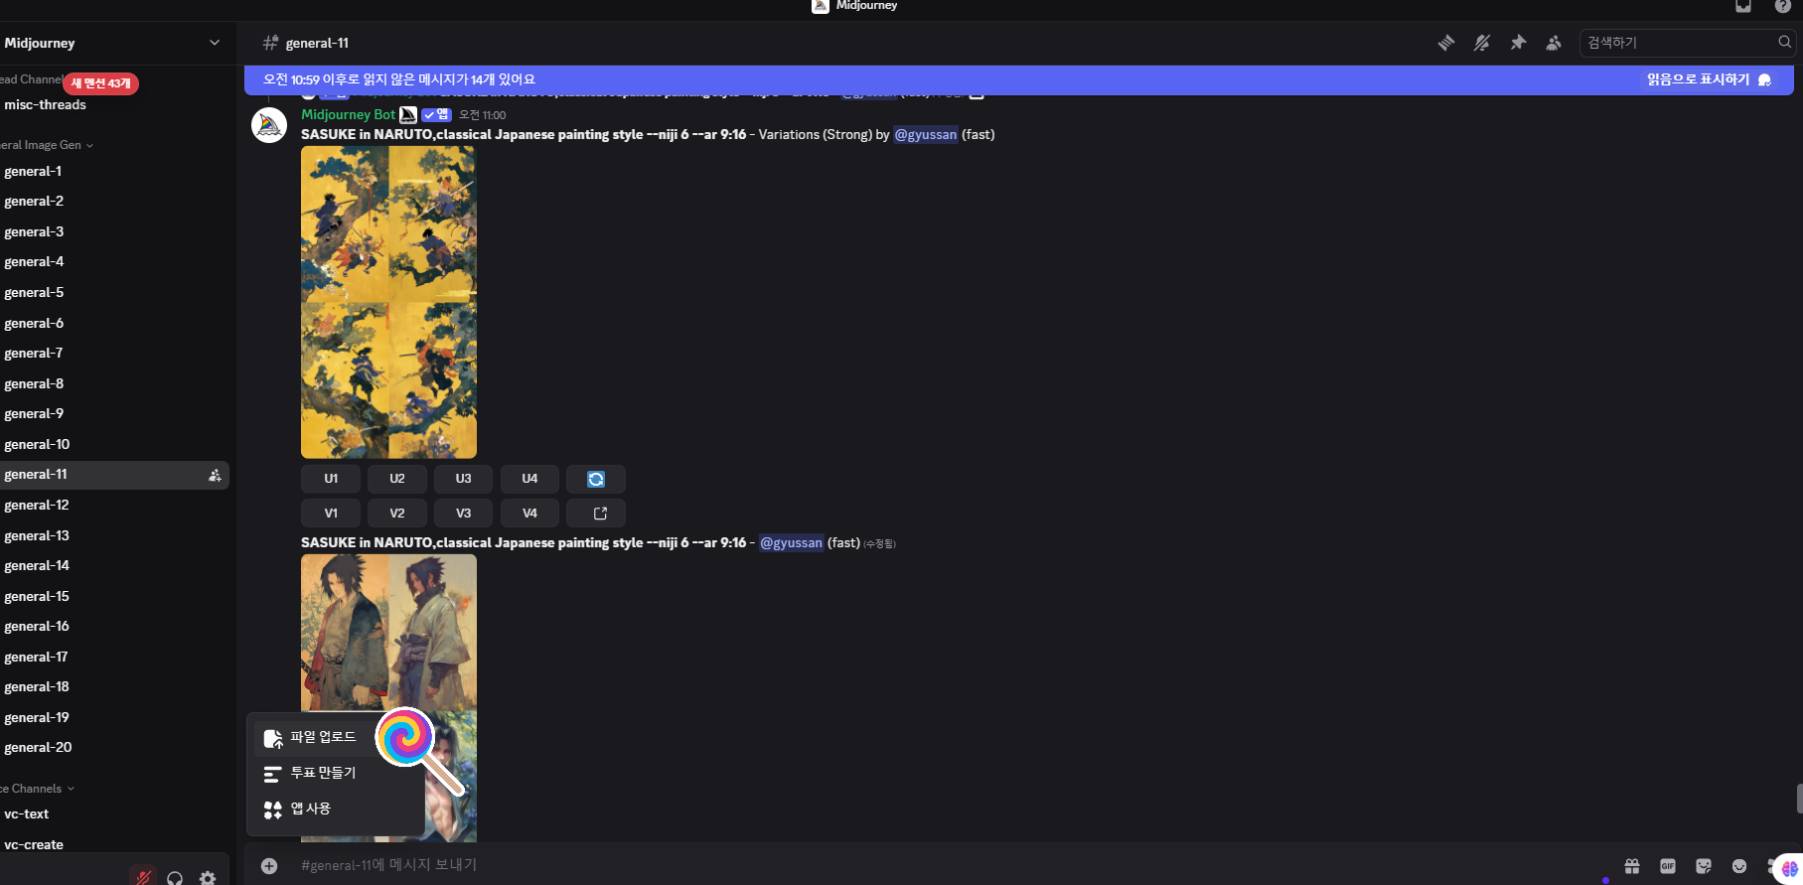This screenshot has height=885, width=1803.
Task: Upscale image two with U2
Action: [397, 479]
